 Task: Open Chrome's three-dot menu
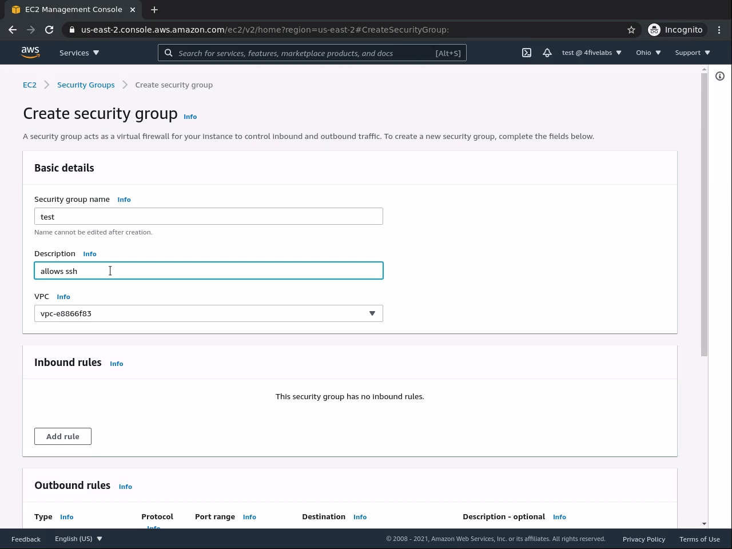719,30
